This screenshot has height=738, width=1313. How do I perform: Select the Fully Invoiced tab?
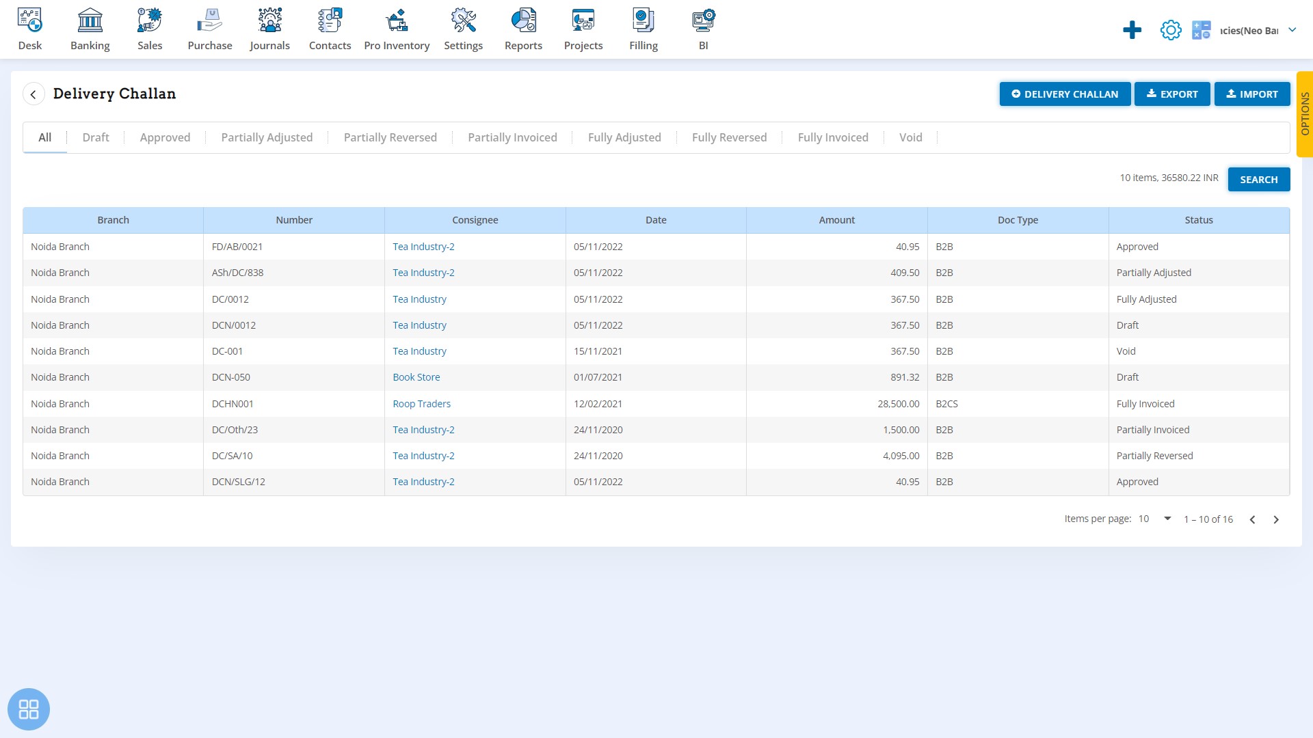833,137
